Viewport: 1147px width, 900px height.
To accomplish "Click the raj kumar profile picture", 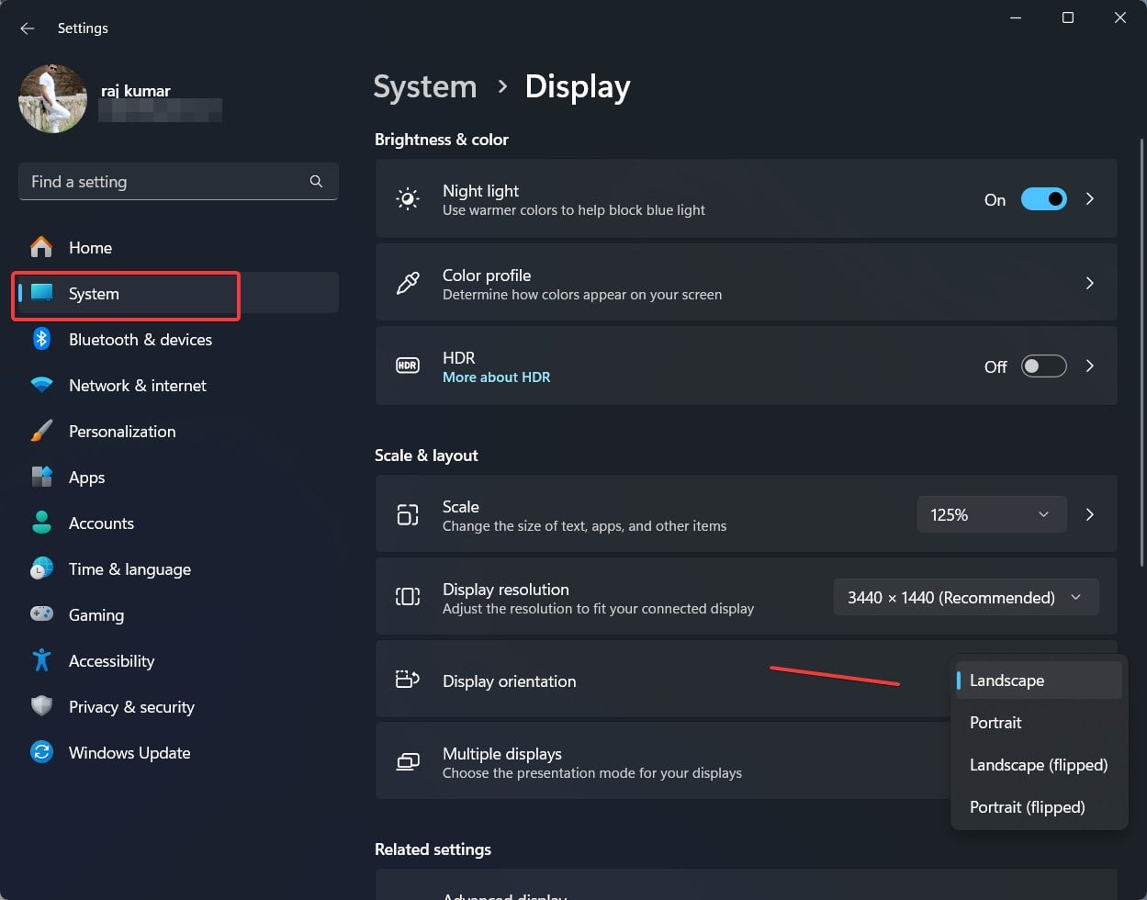I will tap(52, 98).
